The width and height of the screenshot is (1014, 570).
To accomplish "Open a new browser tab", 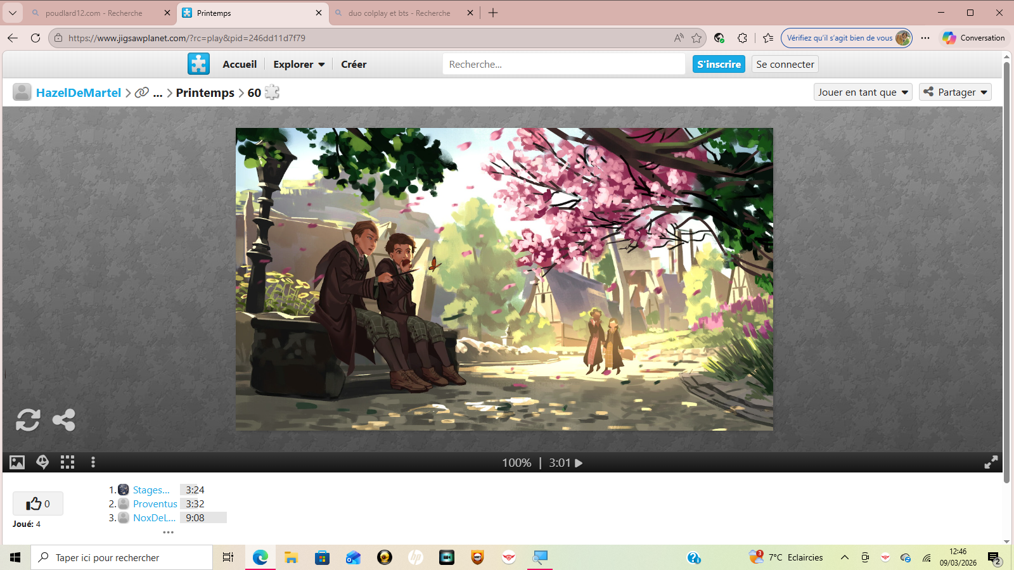I will [493, 13].
